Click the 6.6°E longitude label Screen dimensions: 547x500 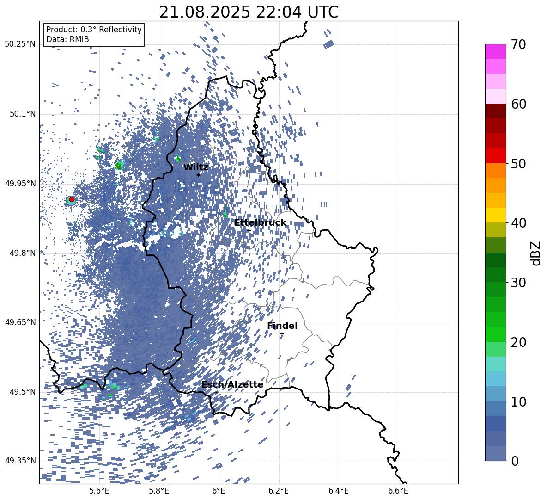click(x=398, y=491)
